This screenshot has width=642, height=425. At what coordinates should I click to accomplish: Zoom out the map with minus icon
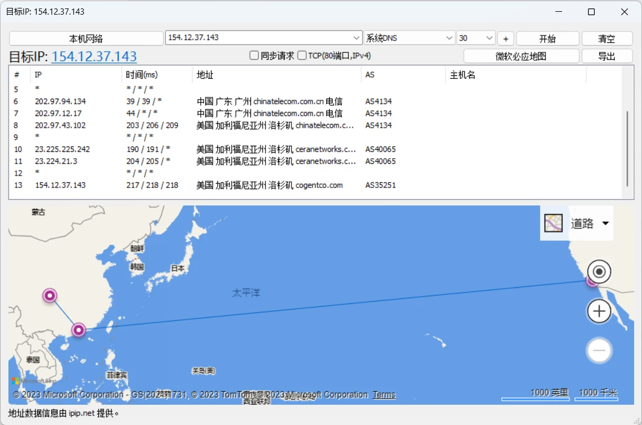pos(599,351)
